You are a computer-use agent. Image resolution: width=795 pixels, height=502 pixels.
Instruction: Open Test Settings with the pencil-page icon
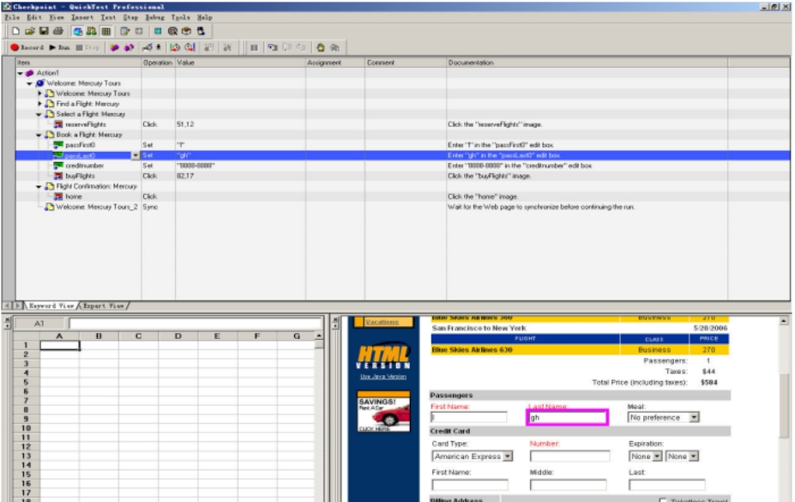click(124, 32)
